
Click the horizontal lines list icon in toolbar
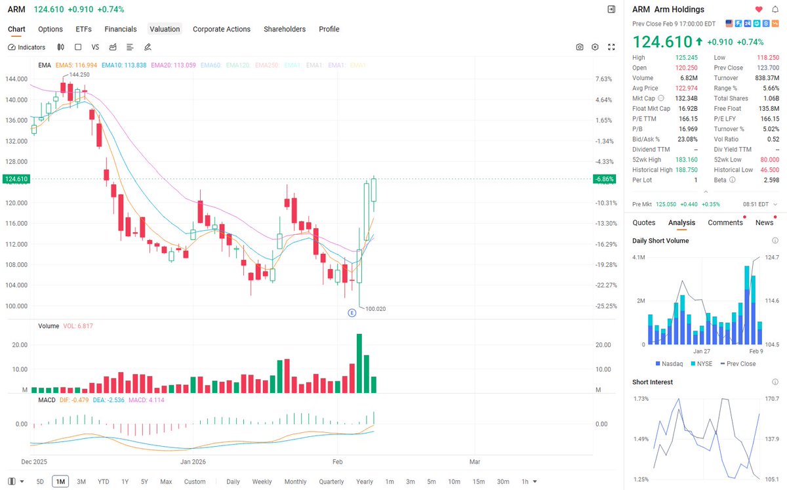[130, 47]
